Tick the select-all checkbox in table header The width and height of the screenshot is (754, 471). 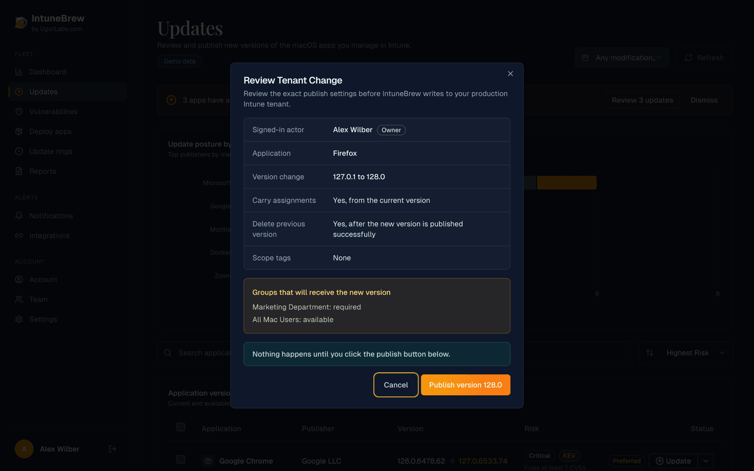[180, 427]
